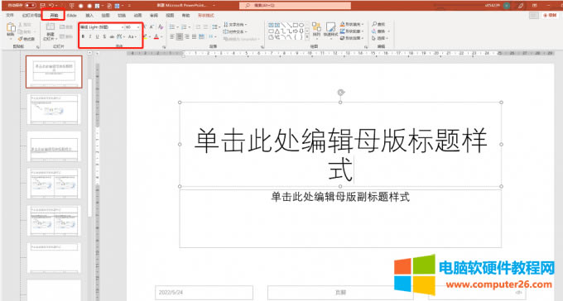Viewport: 563px width, 301px height.
Task: Open the Shape Outline menu
Action: [x=352, y=31]
